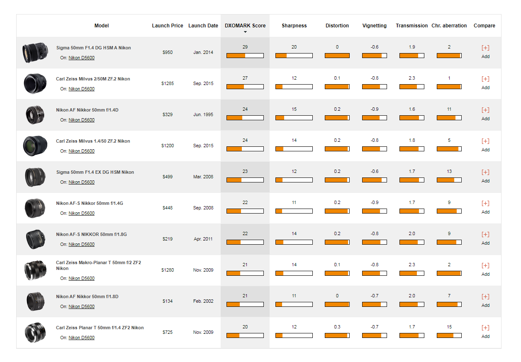
Task: Click [+] compare icon for Nikon AF Nikkor 50mm f/1.4D
Action: tap(485, 110)
